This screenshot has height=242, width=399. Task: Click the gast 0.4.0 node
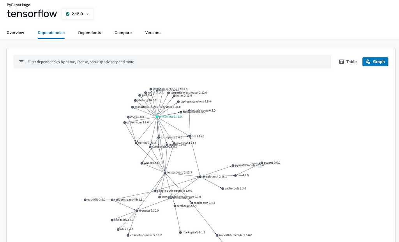[139, 96]
